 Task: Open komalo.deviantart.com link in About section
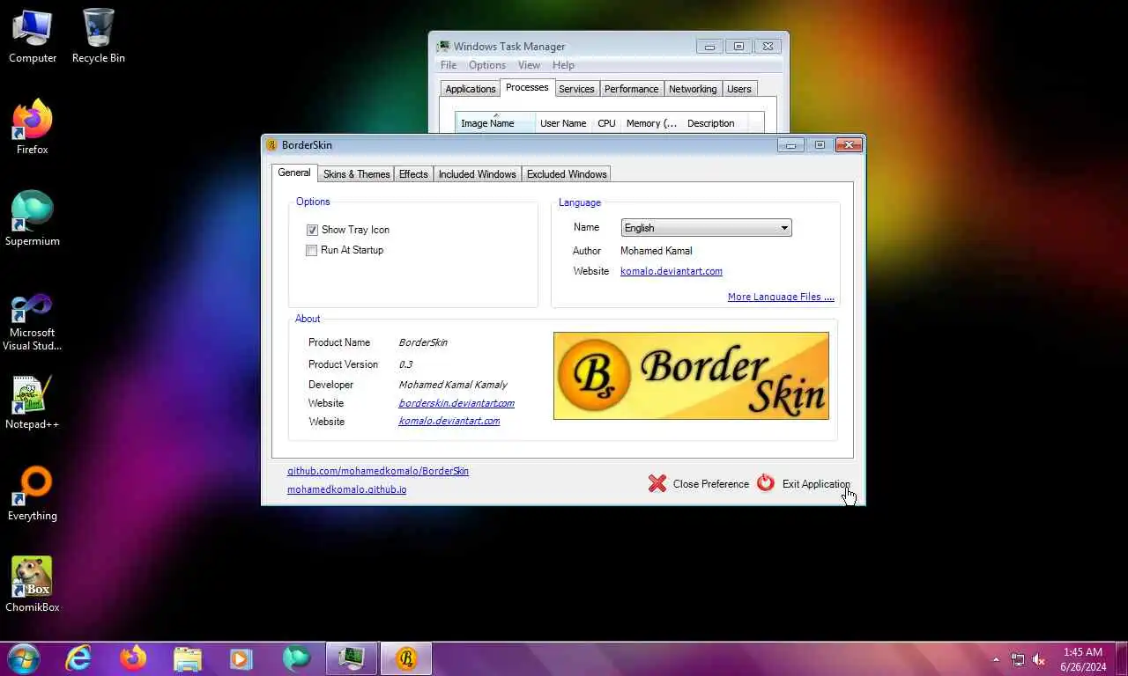[449, 422]
